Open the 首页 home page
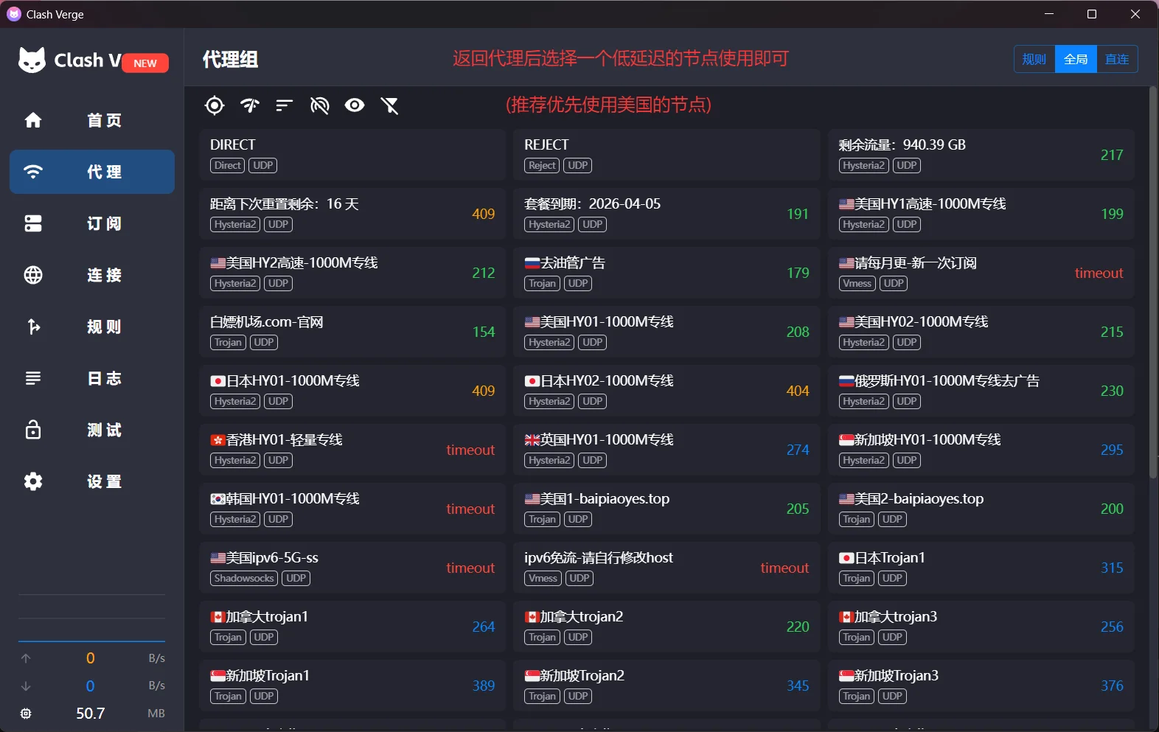The width and height of the screenshot is (1159, 732). pyautogui.click(x=92, y=120)
